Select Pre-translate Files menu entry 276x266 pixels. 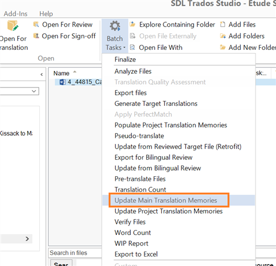tap(140, 179)
